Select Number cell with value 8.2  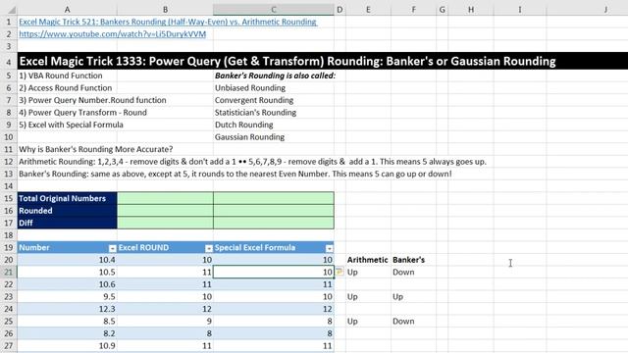point(68,333)
